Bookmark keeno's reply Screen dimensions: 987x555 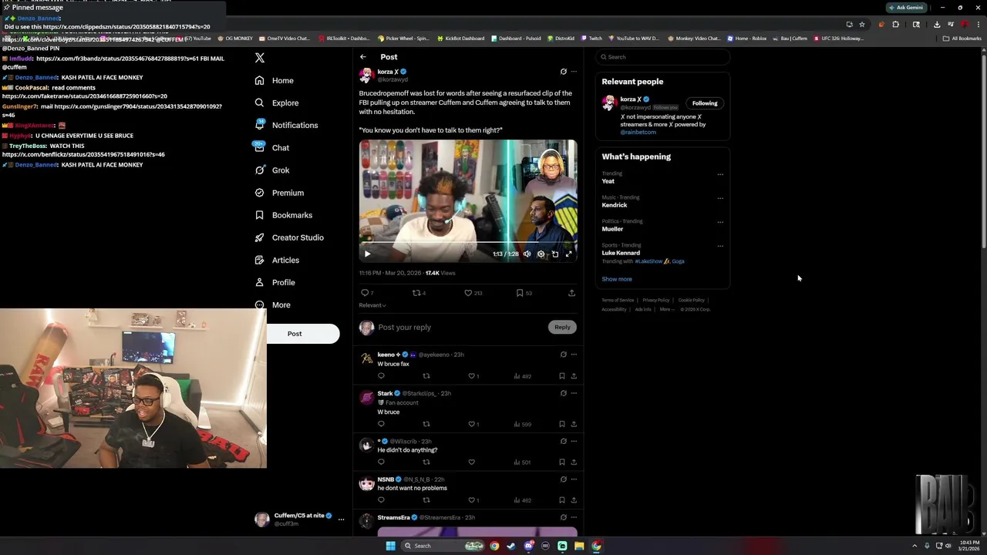tap(562, 376)
